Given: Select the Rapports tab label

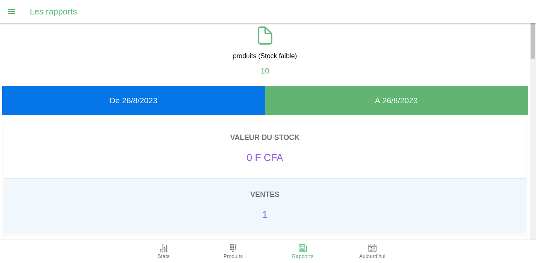Looking at the screenshot, I should [x=303, y=256].
